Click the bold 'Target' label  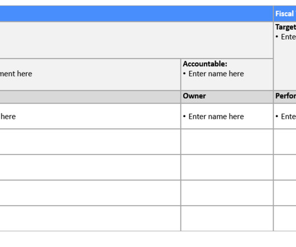(285, 27)
